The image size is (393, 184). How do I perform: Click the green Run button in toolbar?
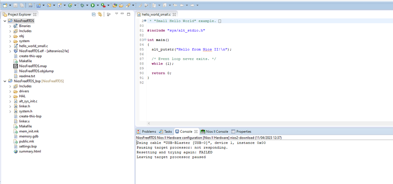point(92,5)
